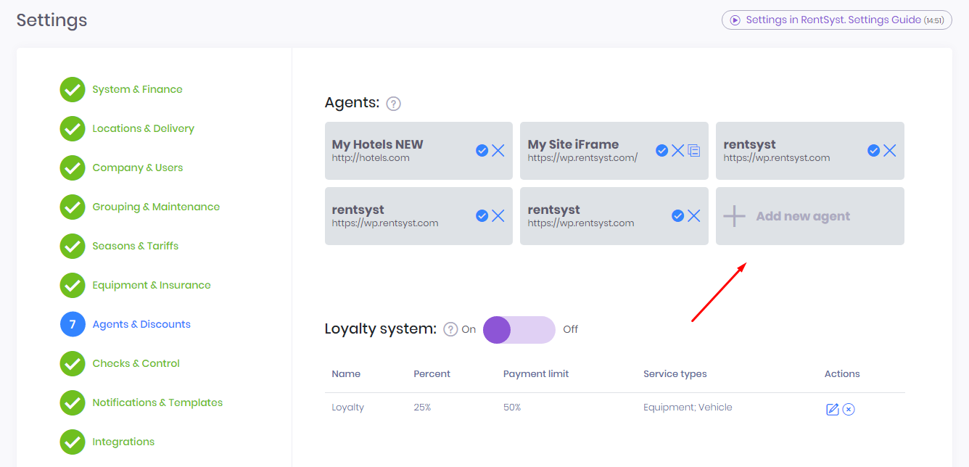This screenshot has width=969, height=467.
Task: Click the edit icon for Loyalty row
Action: pyautogui.click(x=832, y=409)
